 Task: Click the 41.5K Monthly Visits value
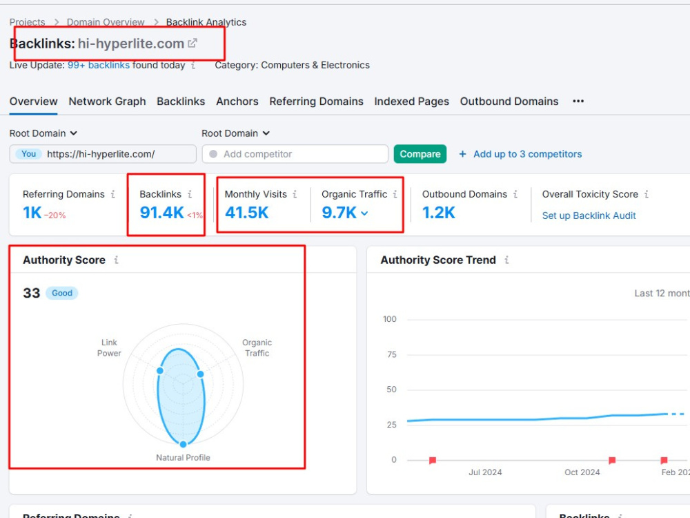click(x=246, y=213)
